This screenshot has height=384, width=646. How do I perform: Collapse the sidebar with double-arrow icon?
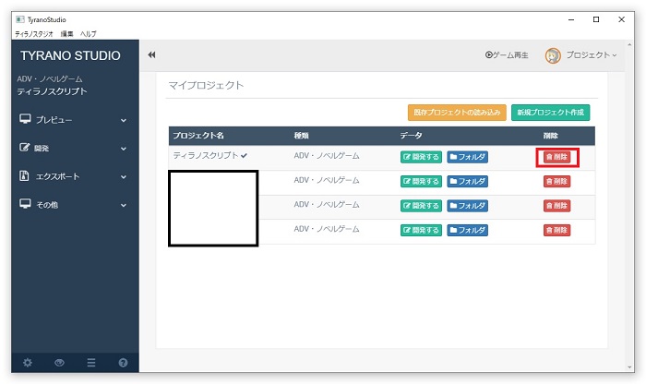151,55
